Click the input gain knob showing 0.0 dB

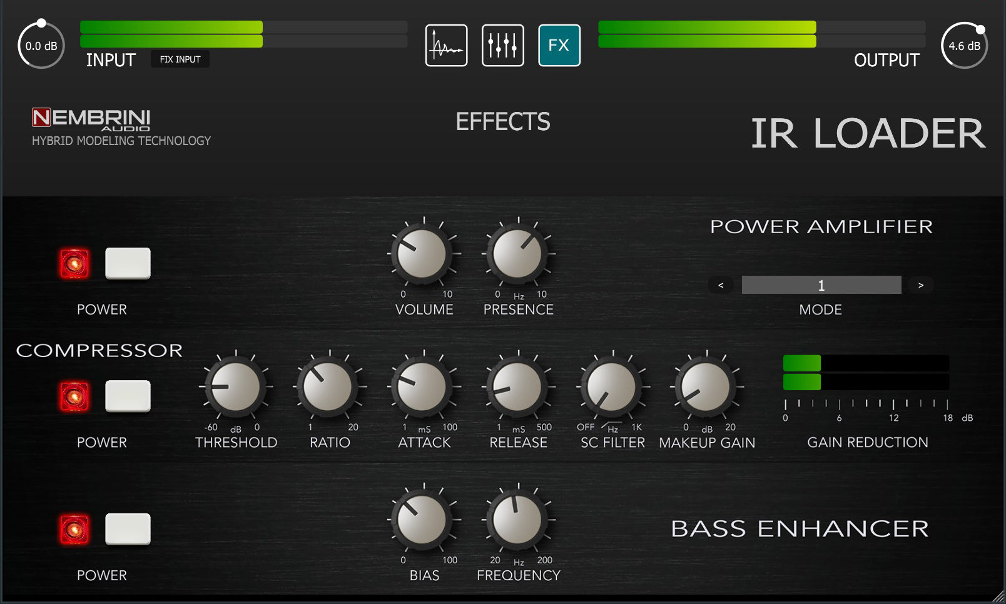pyautogui.click(x=41, y=46)
